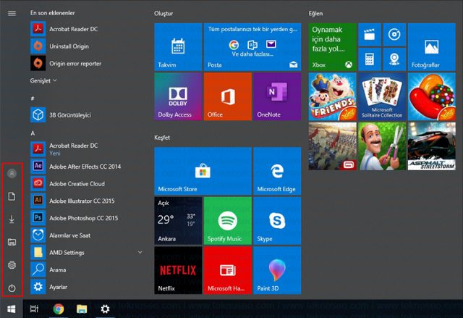Screen dimensions: 463x318
Task: Expand the Genişlet recent apps list
Action: pyautogui.click(x=43, y=80)
